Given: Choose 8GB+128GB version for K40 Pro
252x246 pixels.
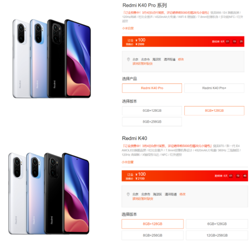Looking at the screenshot, I should pos(214,111).
